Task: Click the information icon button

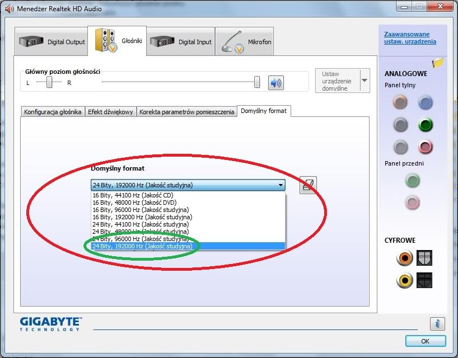Action: click(x=437, y=323)
